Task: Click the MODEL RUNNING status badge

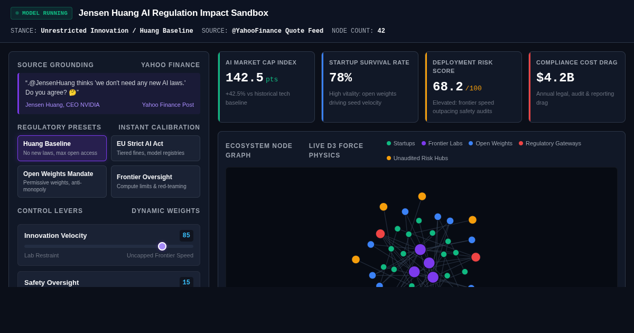Action: [41, 13]
